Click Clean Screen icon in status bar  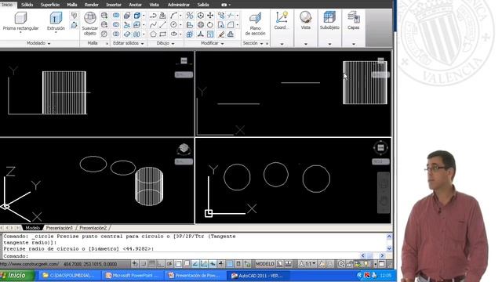click(382, 264)
